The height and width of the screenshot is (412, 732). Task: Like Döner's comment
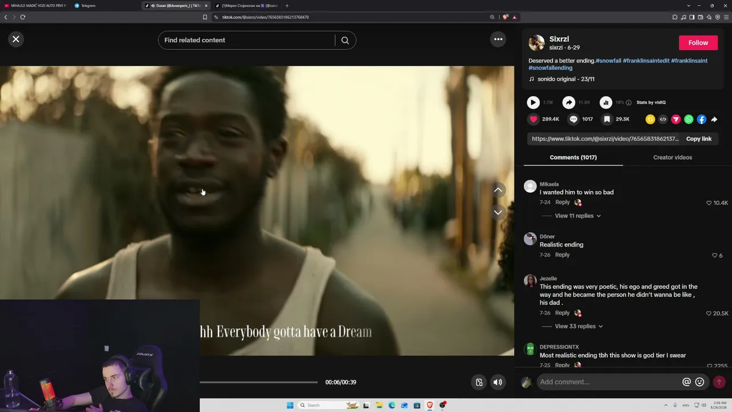tap(714, 255)
